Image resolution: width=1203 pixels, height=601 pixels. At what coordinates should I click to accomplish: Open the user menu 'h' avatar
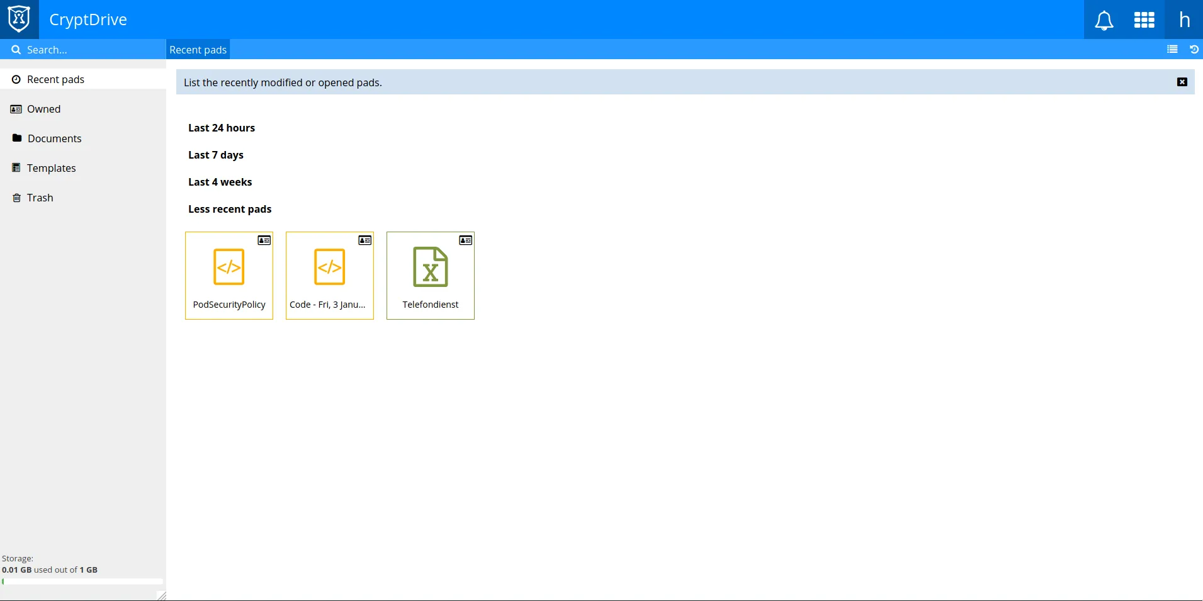(x=1184, y=20)
